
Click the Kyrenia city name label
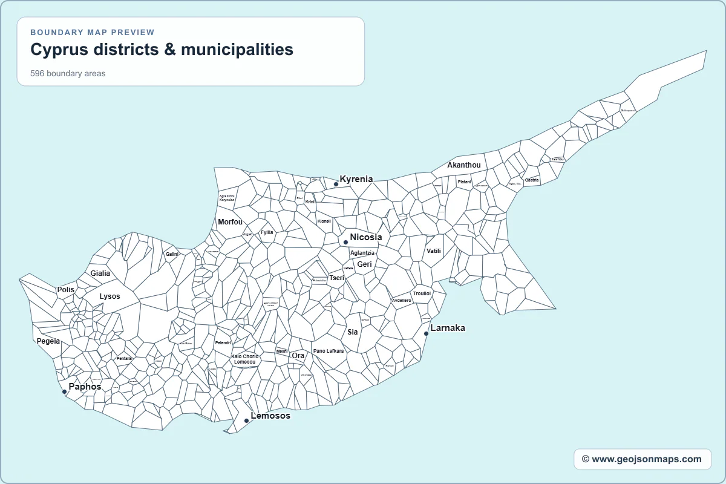tap(356, 179)
